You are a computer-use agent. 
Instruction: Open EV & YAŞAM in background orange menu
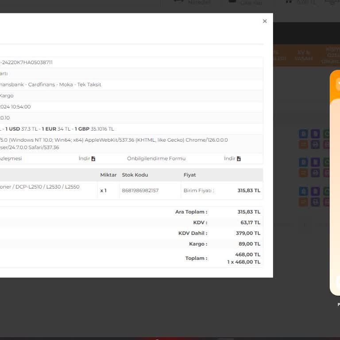click(x=304, y=55)
